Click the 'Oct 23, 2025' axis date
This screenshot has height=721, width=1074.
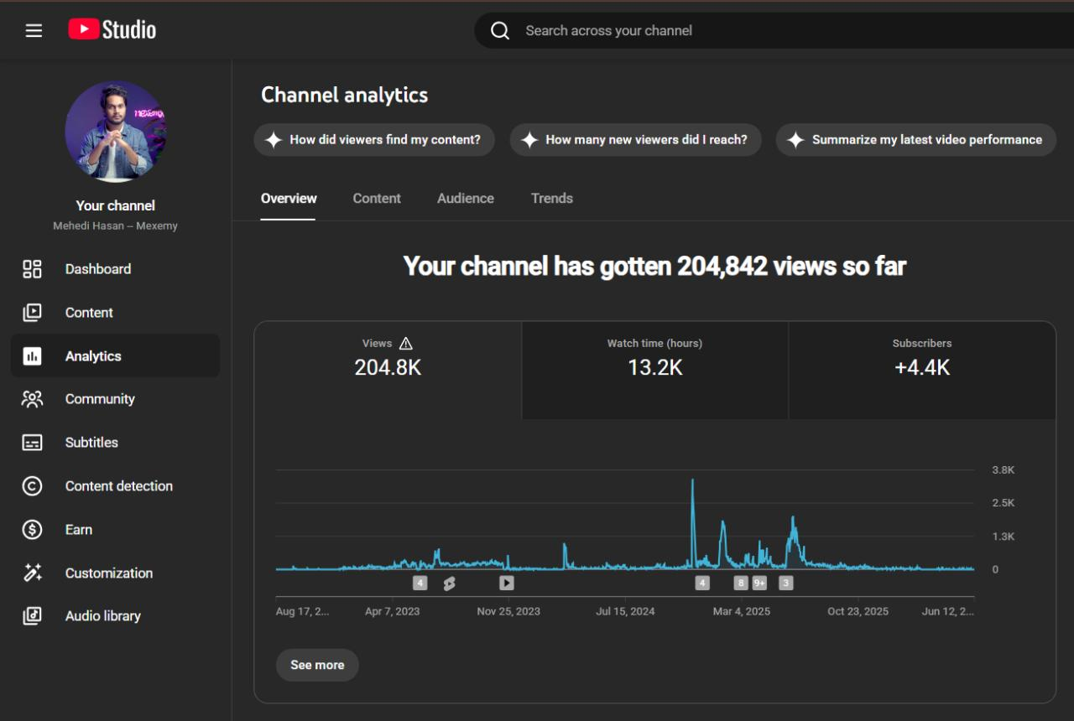point(858,612)
